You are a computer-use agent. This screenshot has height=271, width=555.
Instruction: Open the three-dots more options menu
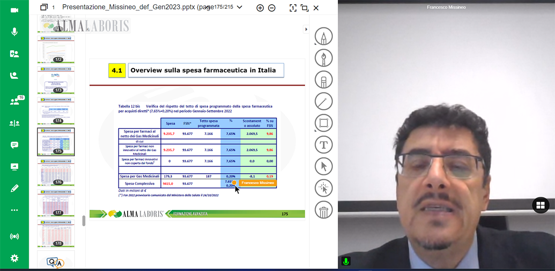click(14, 210)
